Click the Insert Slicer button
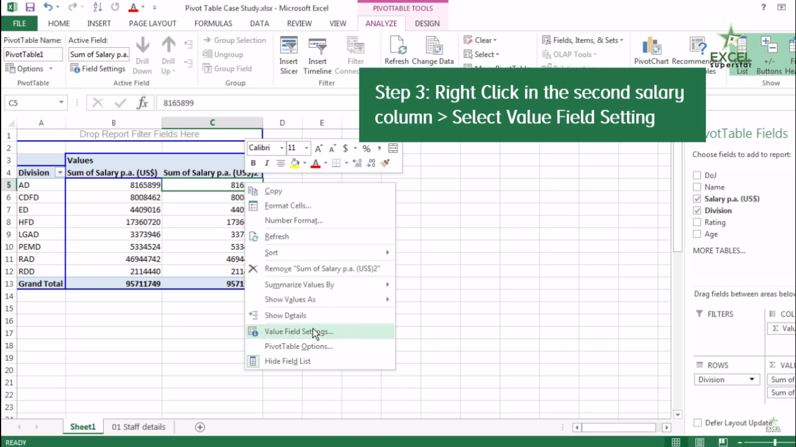This screenshot has width=796, height=447. click(x=288, y=56)
